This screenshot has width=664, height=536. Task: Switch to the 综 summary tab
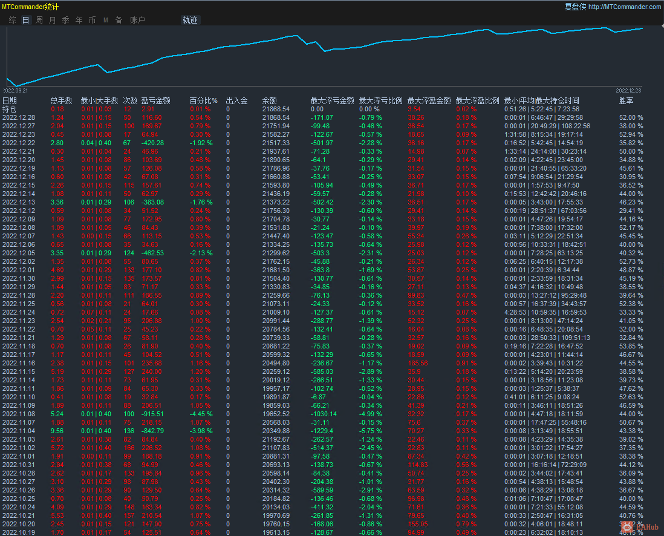click(13, 20)
